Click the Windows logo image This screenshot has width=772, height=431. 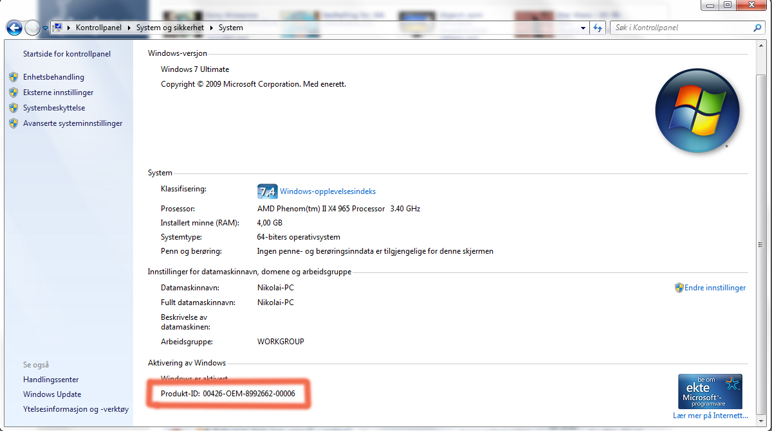[x=697, y=111]
